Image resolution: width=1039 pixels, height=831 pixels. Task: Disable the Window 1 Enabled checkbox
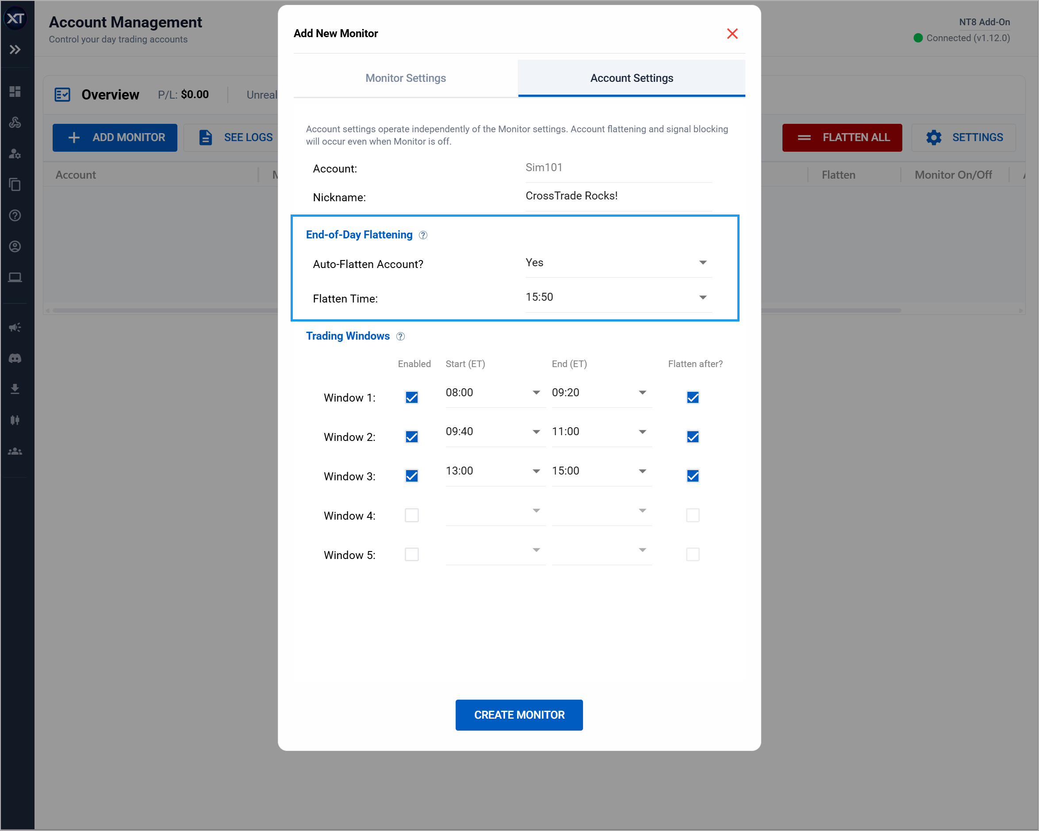pos(411,398)
